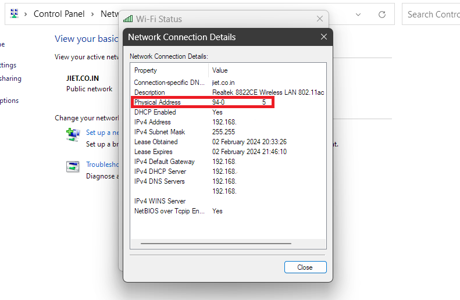
Task: Click the refresh button in address bar
Action: (382, 14)
